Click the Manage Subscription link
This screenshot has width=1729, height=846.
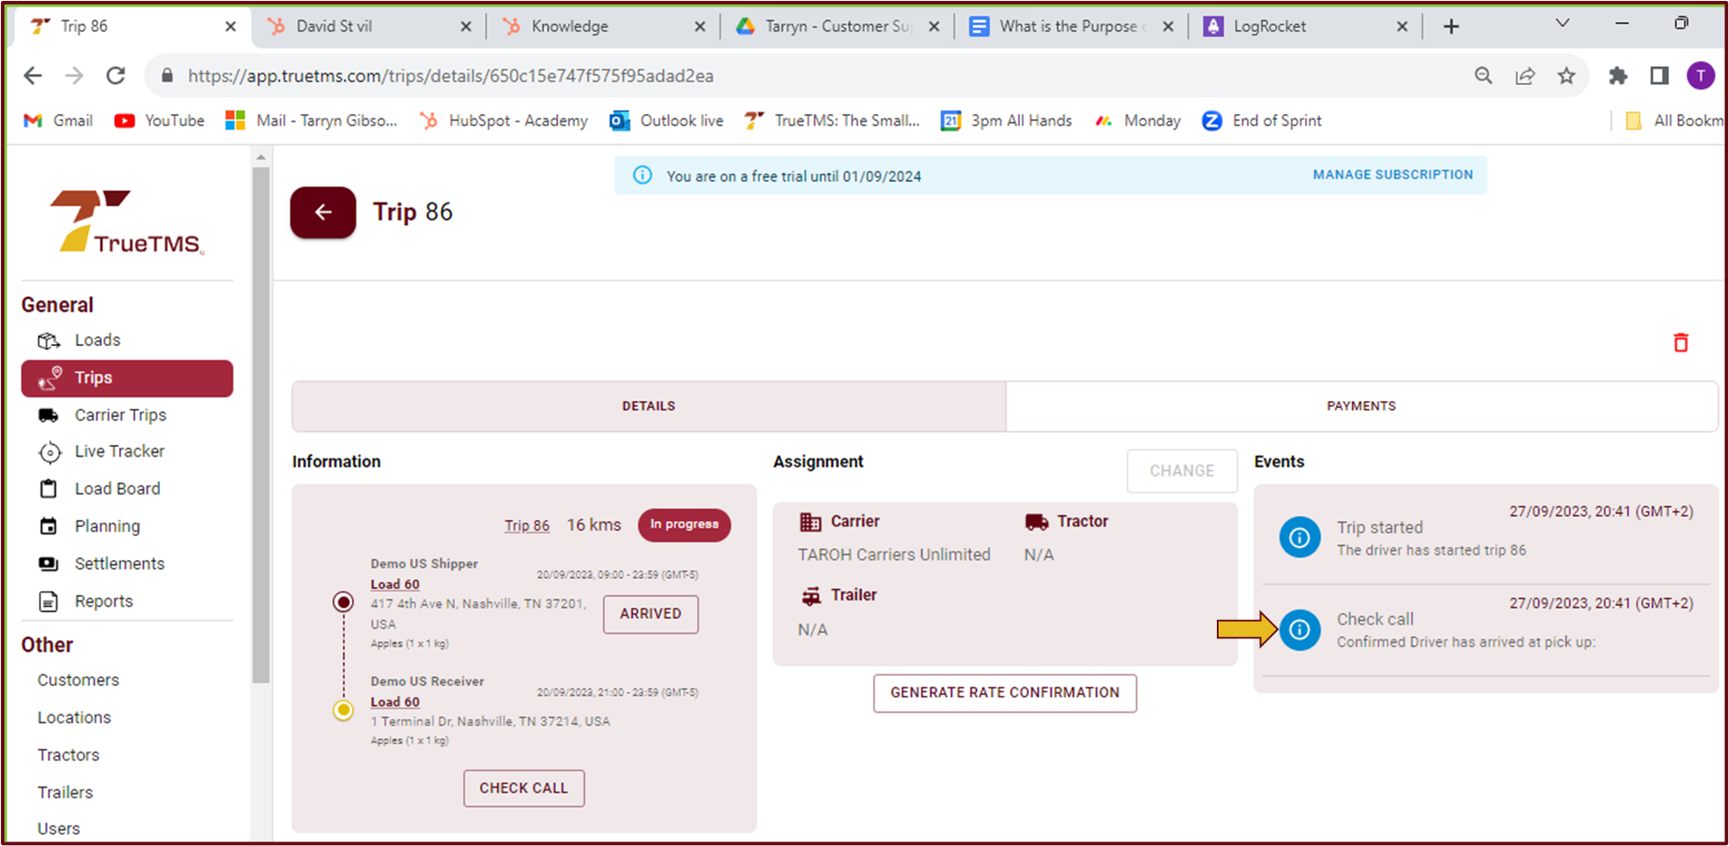1392,175
